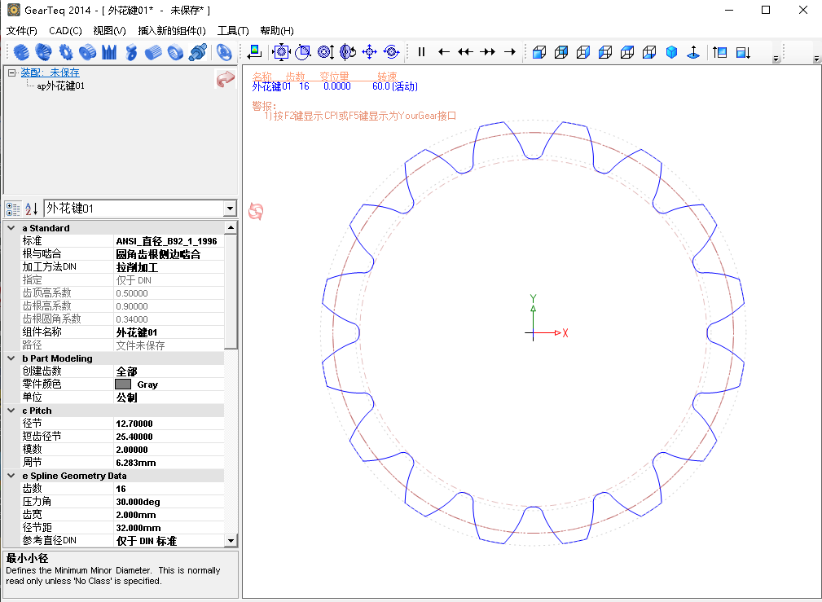Open the 外花键01 component dropdown

[229, 209]
